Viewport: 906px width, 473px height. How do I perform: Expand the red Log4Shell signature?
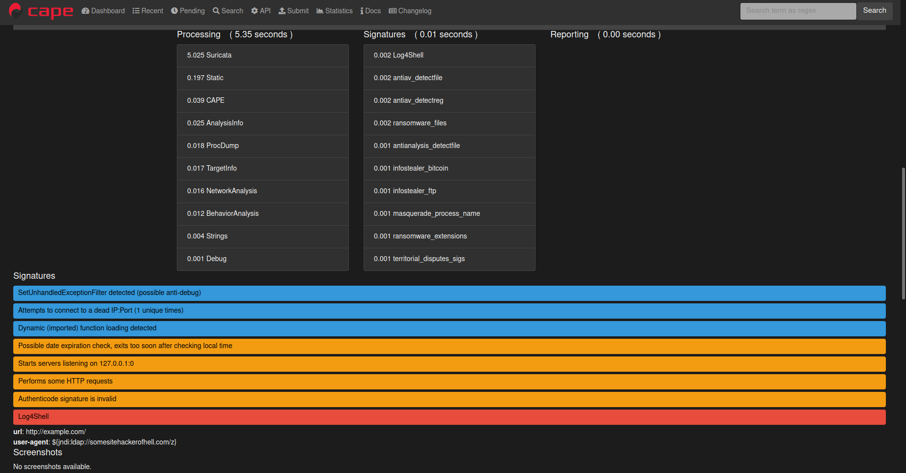tap(450, 417)
